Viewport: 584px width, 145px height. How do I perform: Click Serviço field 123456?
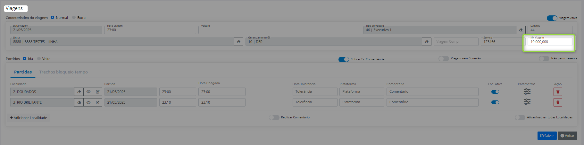[x=503, y=42]
